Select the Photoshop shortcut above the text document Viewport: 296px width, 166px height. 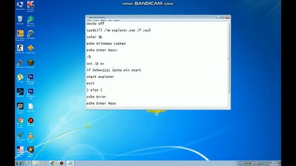point(31,93)
